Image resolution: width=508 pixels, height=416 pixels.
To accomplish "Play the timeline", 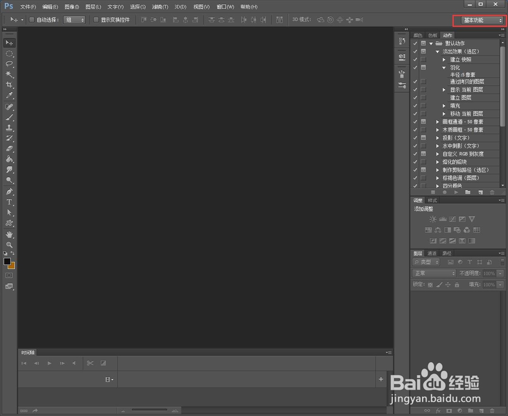I will 49,363.
